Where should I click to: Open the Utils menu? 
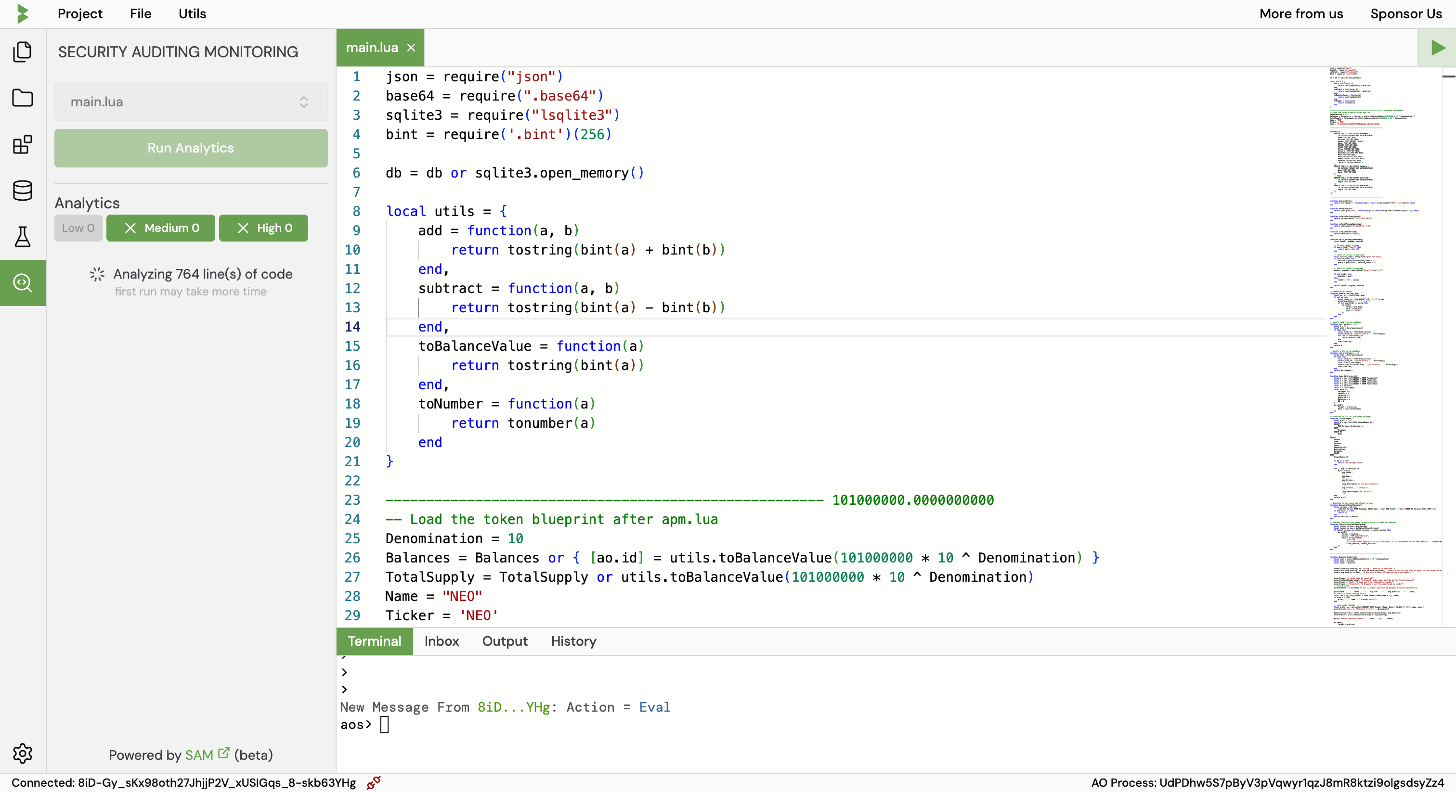(x=192, y=13)
